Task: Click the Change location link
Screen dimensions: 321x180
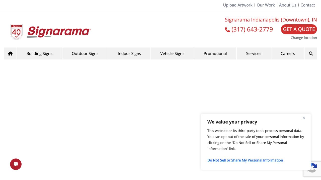Action: [x=304, y=38]
